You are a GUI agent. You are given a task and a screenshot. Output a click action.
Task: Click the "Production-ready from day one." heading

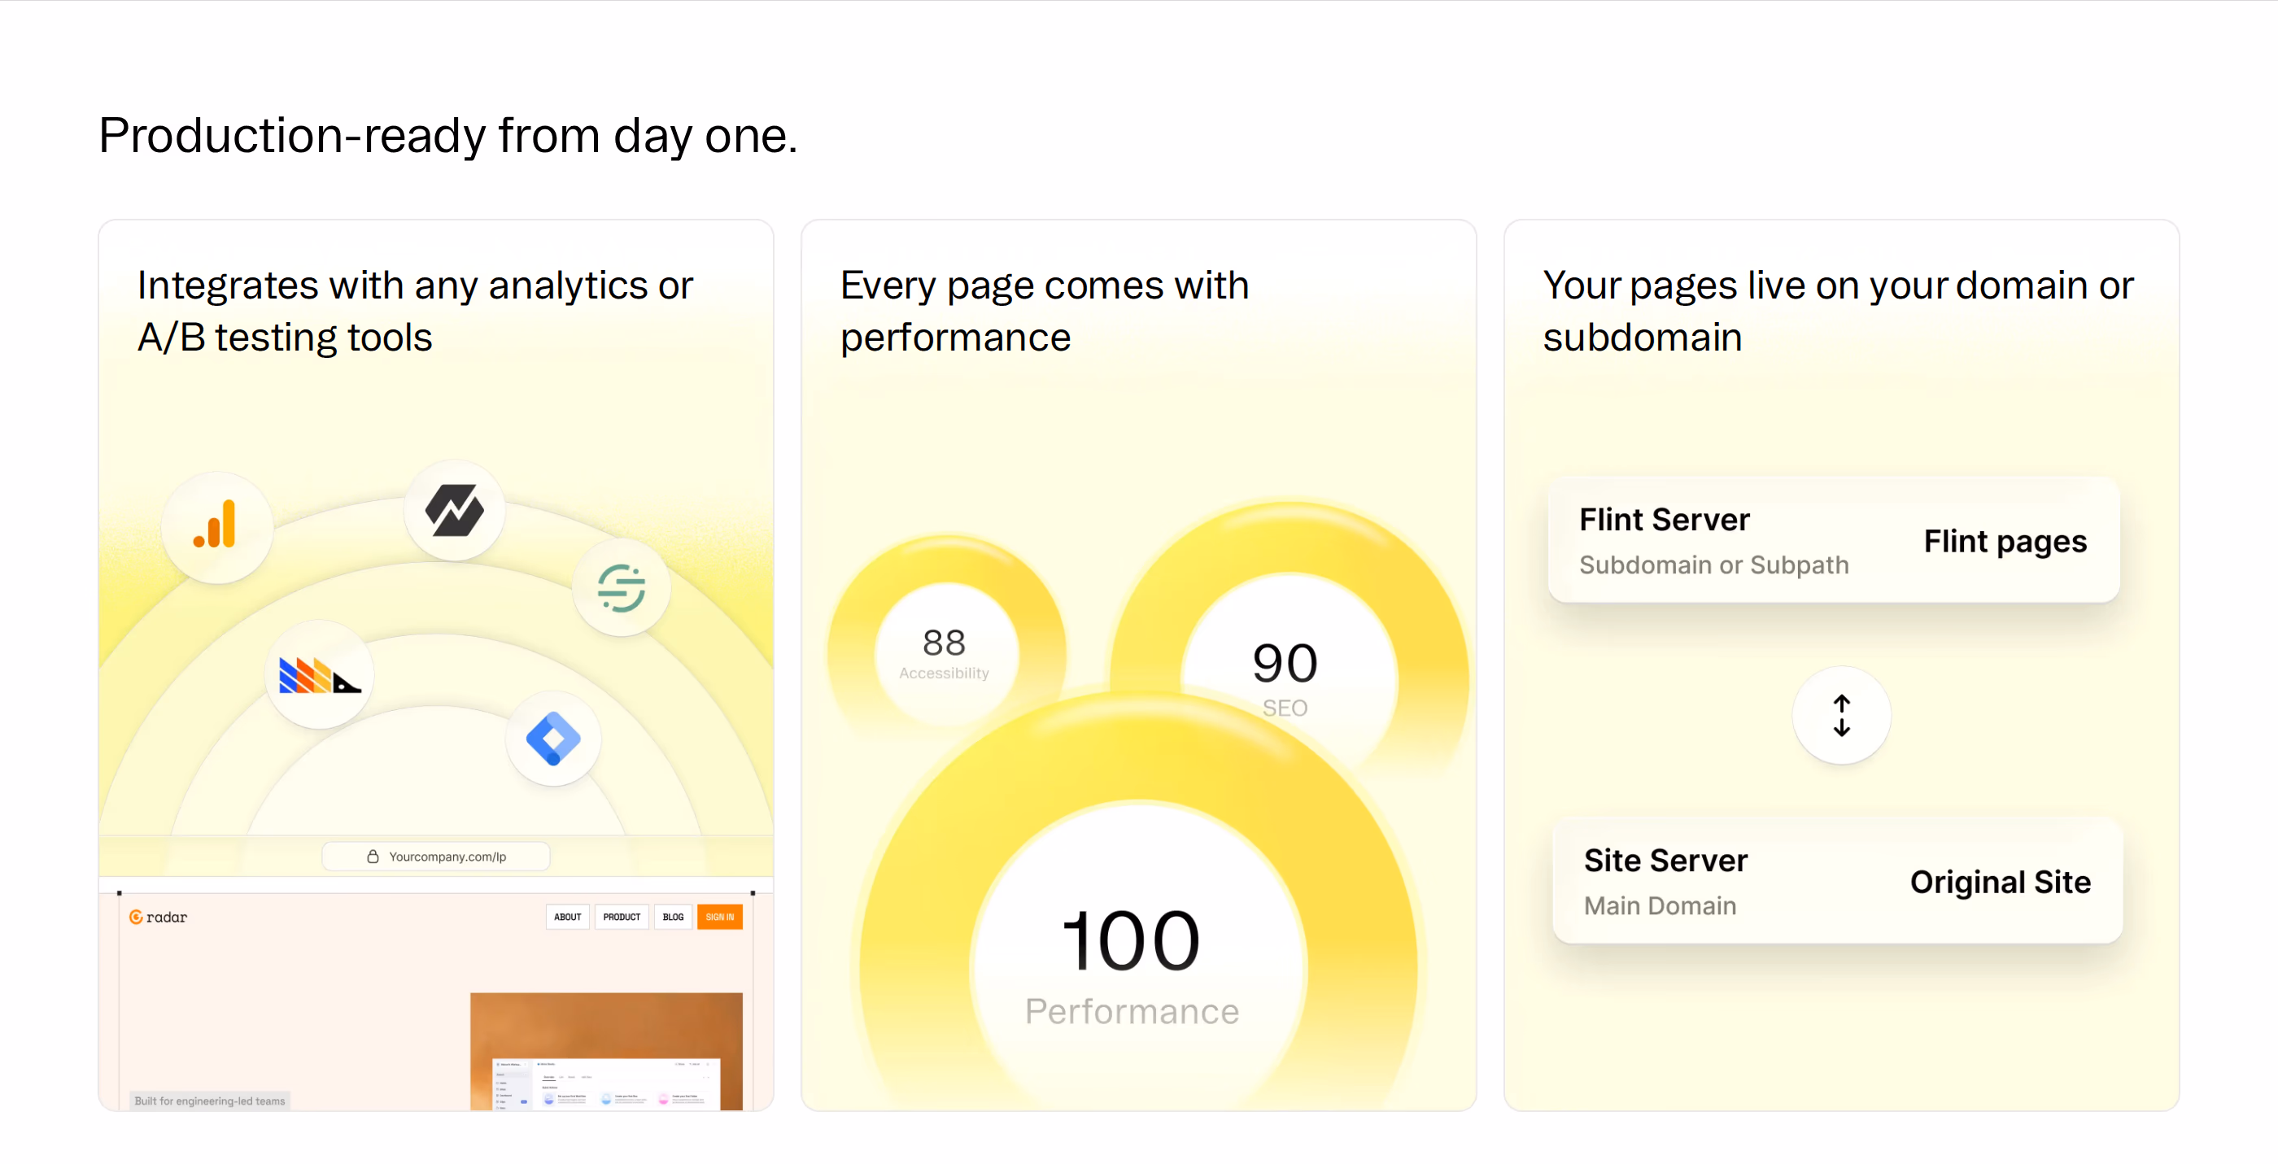447,135
